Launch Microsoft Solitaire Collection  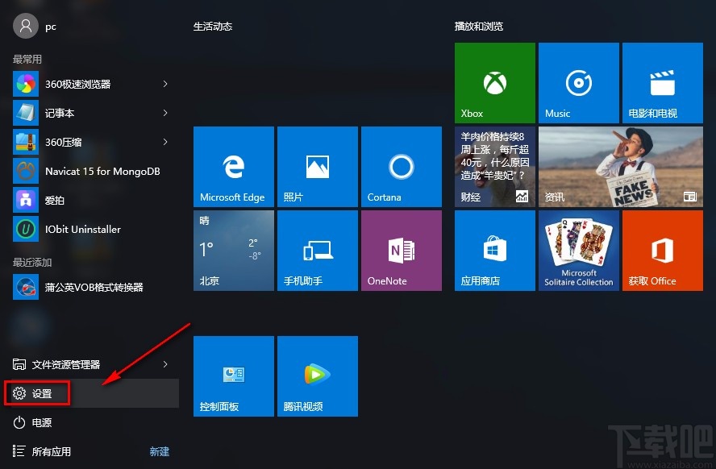(578, 250)
